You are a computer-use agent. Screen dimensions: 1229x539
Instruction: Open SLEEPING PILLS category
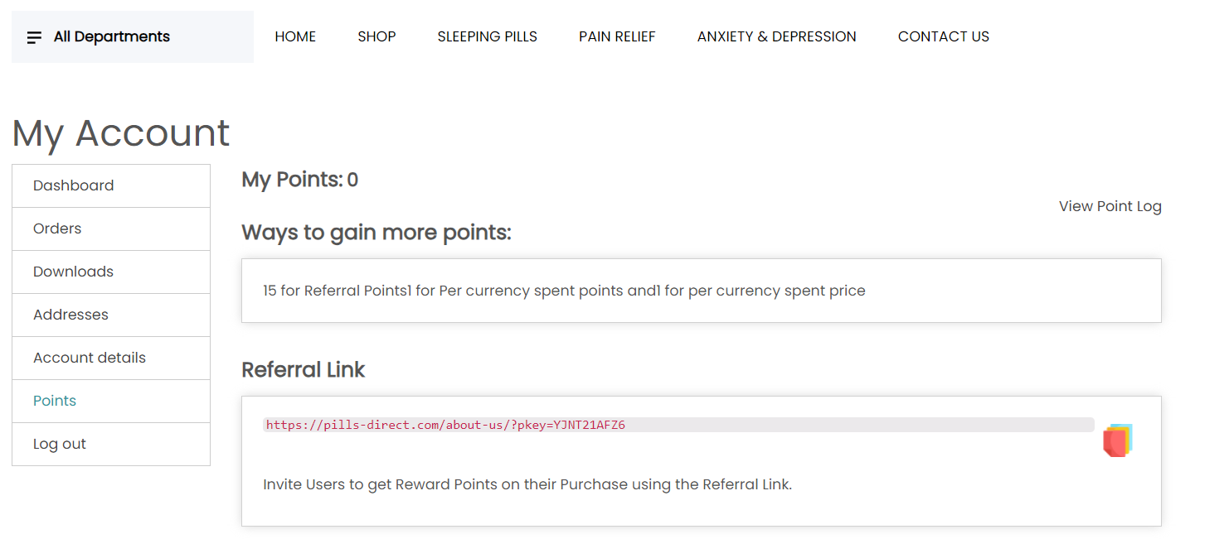click(488, 36)
